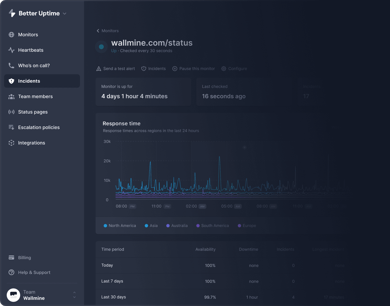
Task: Open Billing page
Action: tap(24, 258)
